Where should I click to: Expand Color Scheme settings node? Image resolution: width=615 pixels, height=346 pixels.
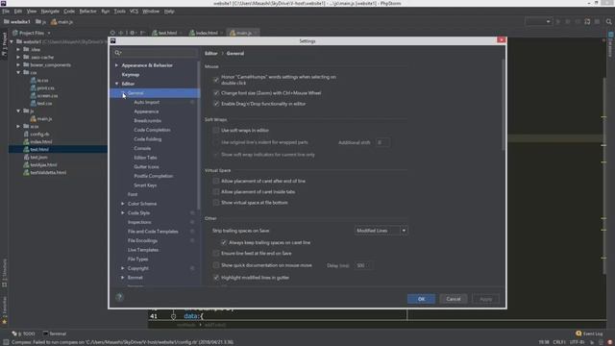point(123,204)
